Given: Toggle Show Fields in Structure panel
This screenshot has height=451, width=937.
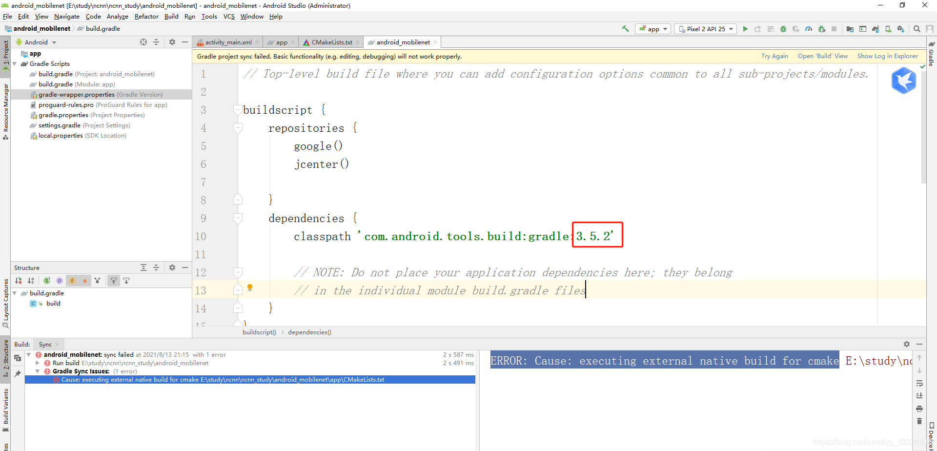Looking at the screenshot, I should 72,281.
